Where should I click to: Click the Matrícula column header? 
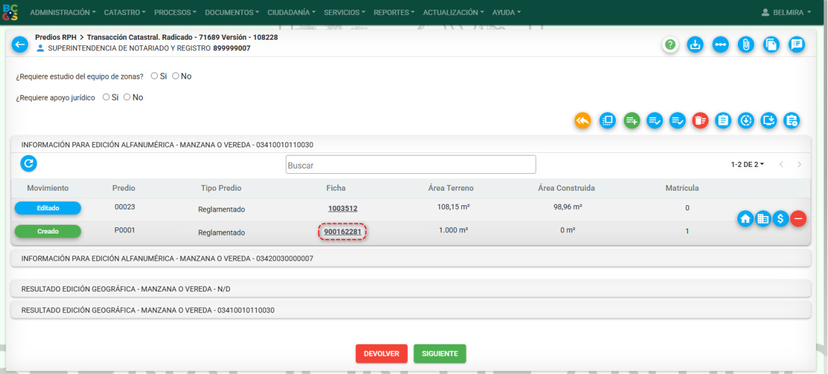[682, 188]
